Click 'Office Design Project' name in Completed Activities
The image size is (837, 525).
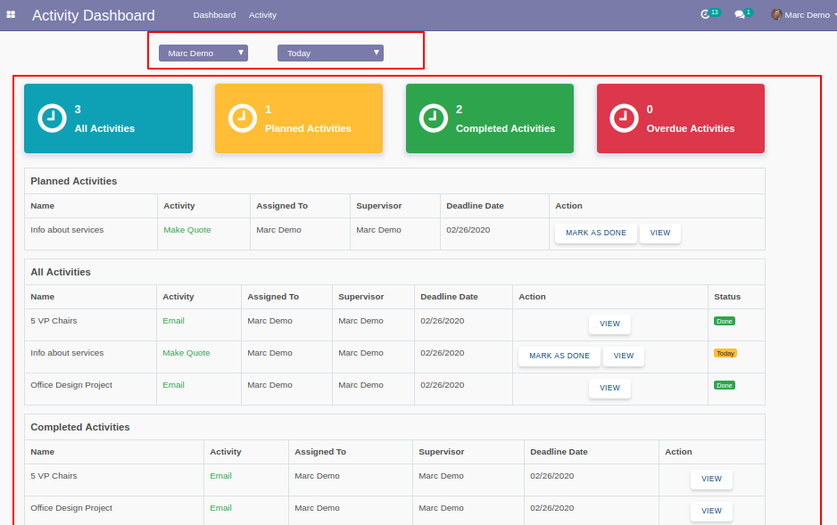point(71,508)
